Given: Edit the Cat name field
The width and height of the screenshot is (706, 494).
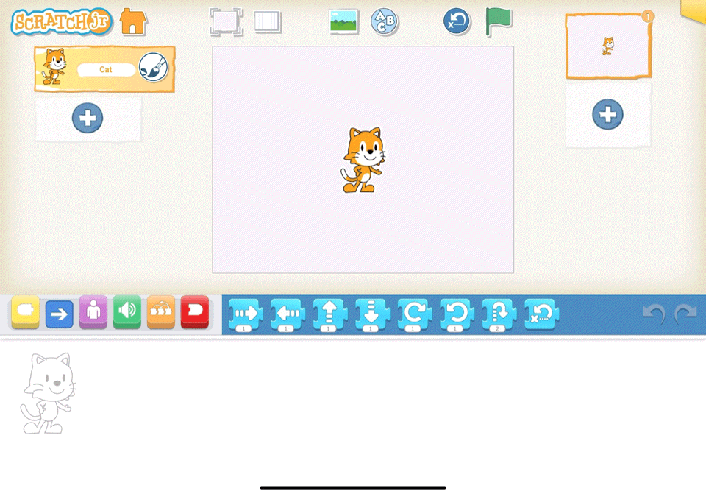Looking at the screenshot, I should click(106, 69).
